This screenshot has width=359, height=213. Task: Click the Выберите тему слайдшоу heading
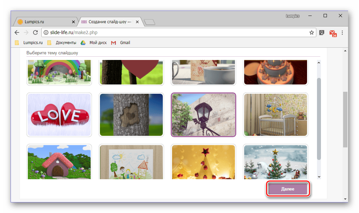coord(52,53)
